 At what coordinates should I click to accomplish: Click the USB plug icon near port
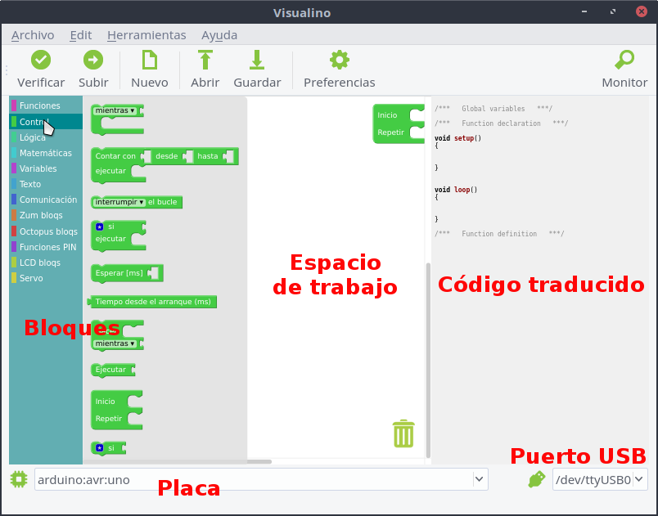point(537,479)
